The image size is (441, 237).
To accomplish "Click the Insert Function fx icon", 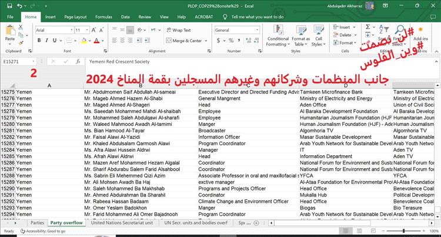I will 78,62.
